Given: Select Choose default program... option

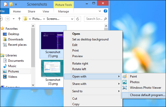Looking at the screenshot, I should [144, 95].
